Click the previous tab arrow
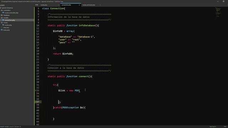Viewport: 228px width, 128px height. (36, 5)
